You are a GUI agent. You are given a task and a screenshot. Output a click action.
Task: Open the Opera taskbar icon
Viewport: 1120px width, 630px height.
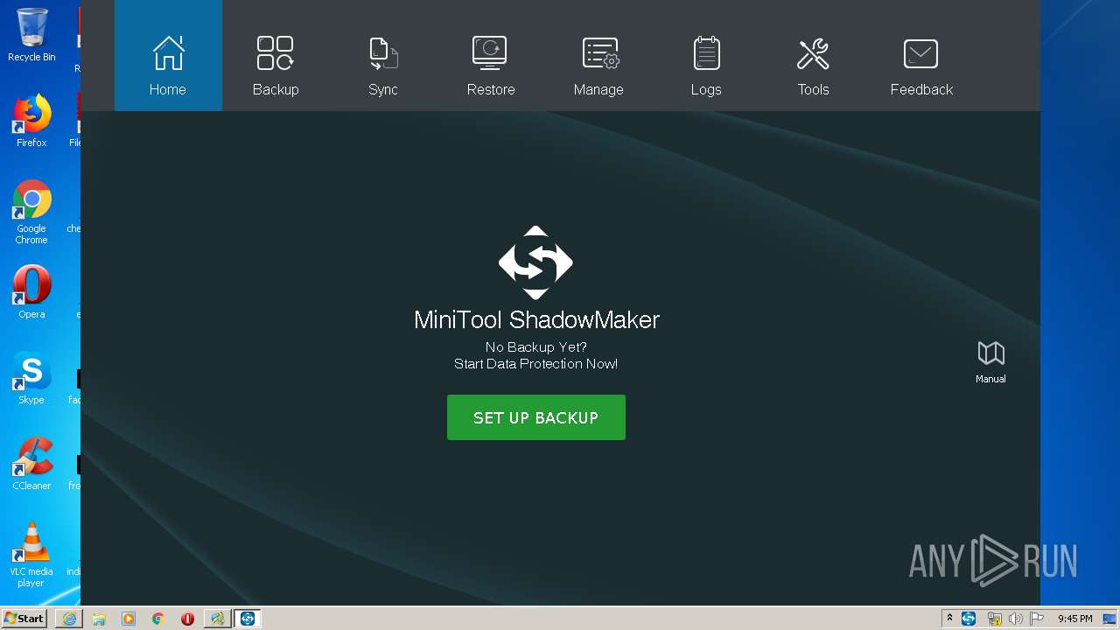coord(187,619)
